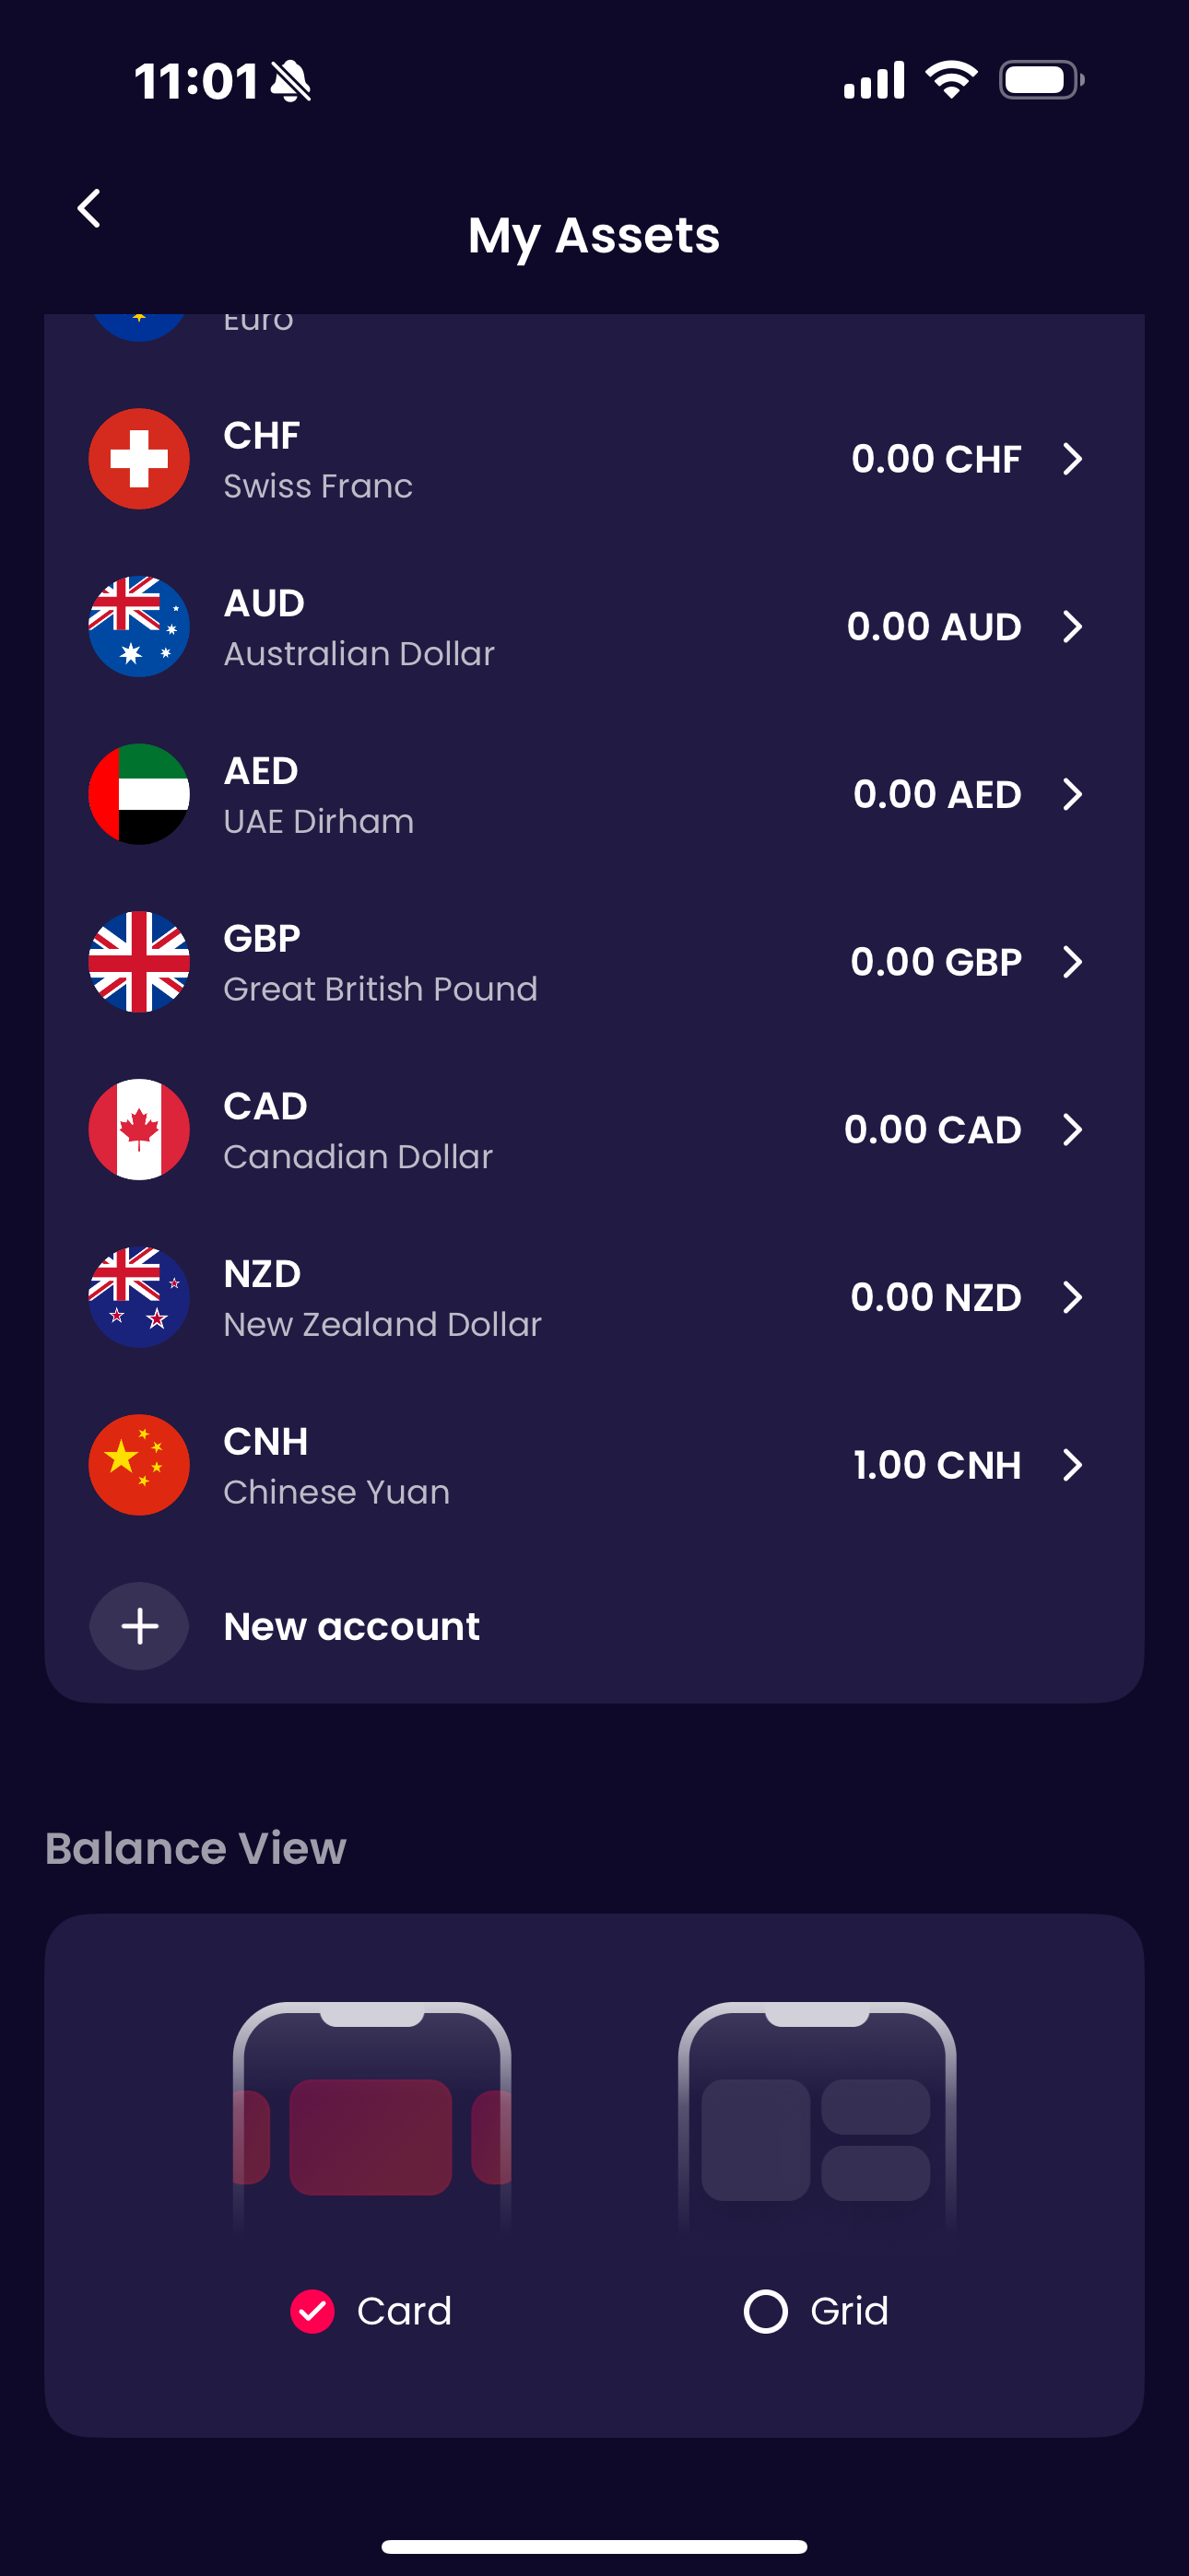The width and height of the screenshot is (1189, 2576).
Task: Tap the Australian flag icon
Action: coord(139,627)
